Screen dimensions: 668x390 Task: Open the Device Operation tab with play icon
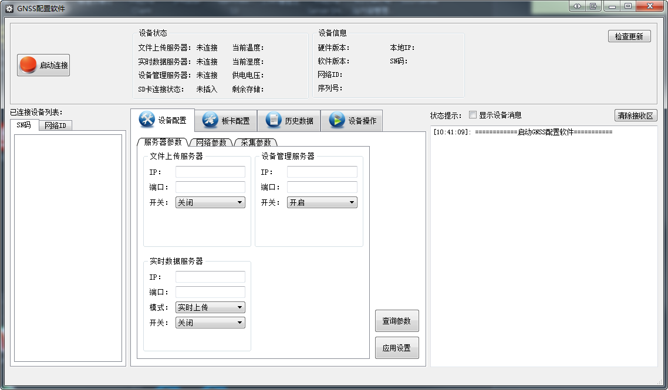(352, 121)
